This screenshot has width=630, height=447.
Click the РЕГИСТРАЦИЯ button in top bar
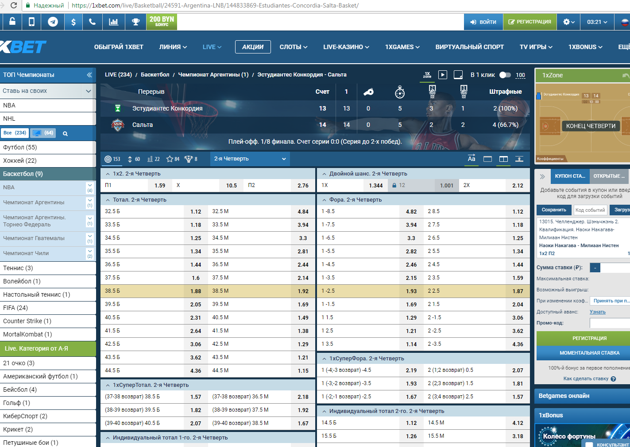click(530, 22)
